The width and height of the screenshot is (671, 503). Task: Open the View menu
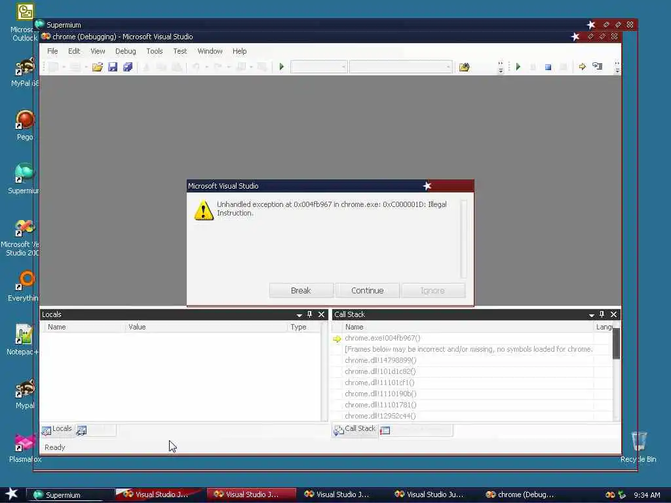tap(98, 51)
